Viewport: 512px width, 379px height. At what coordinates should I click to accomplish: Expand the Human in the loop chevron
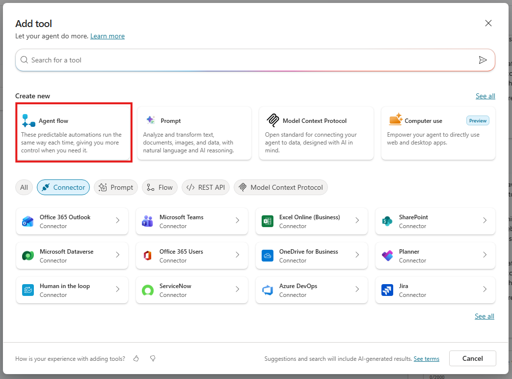pyautogui.click(x=118, y=289)
